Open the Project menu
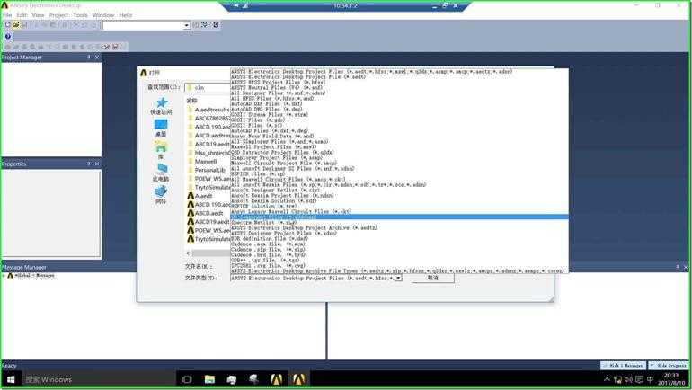 [x=58, y=15]
